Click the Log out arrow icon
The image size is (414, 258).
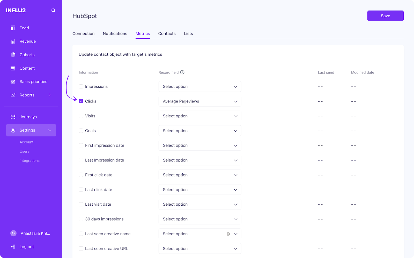point(13,247)
